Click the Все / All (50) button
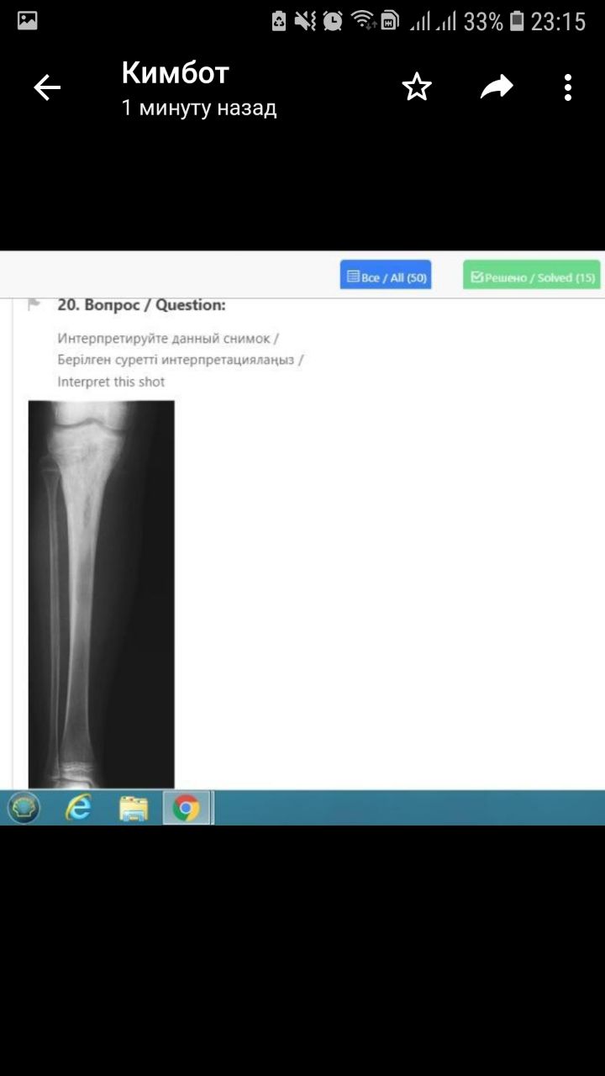This screenshot has height=1076, width=605. pyautogui.click(x=386, y=276)
